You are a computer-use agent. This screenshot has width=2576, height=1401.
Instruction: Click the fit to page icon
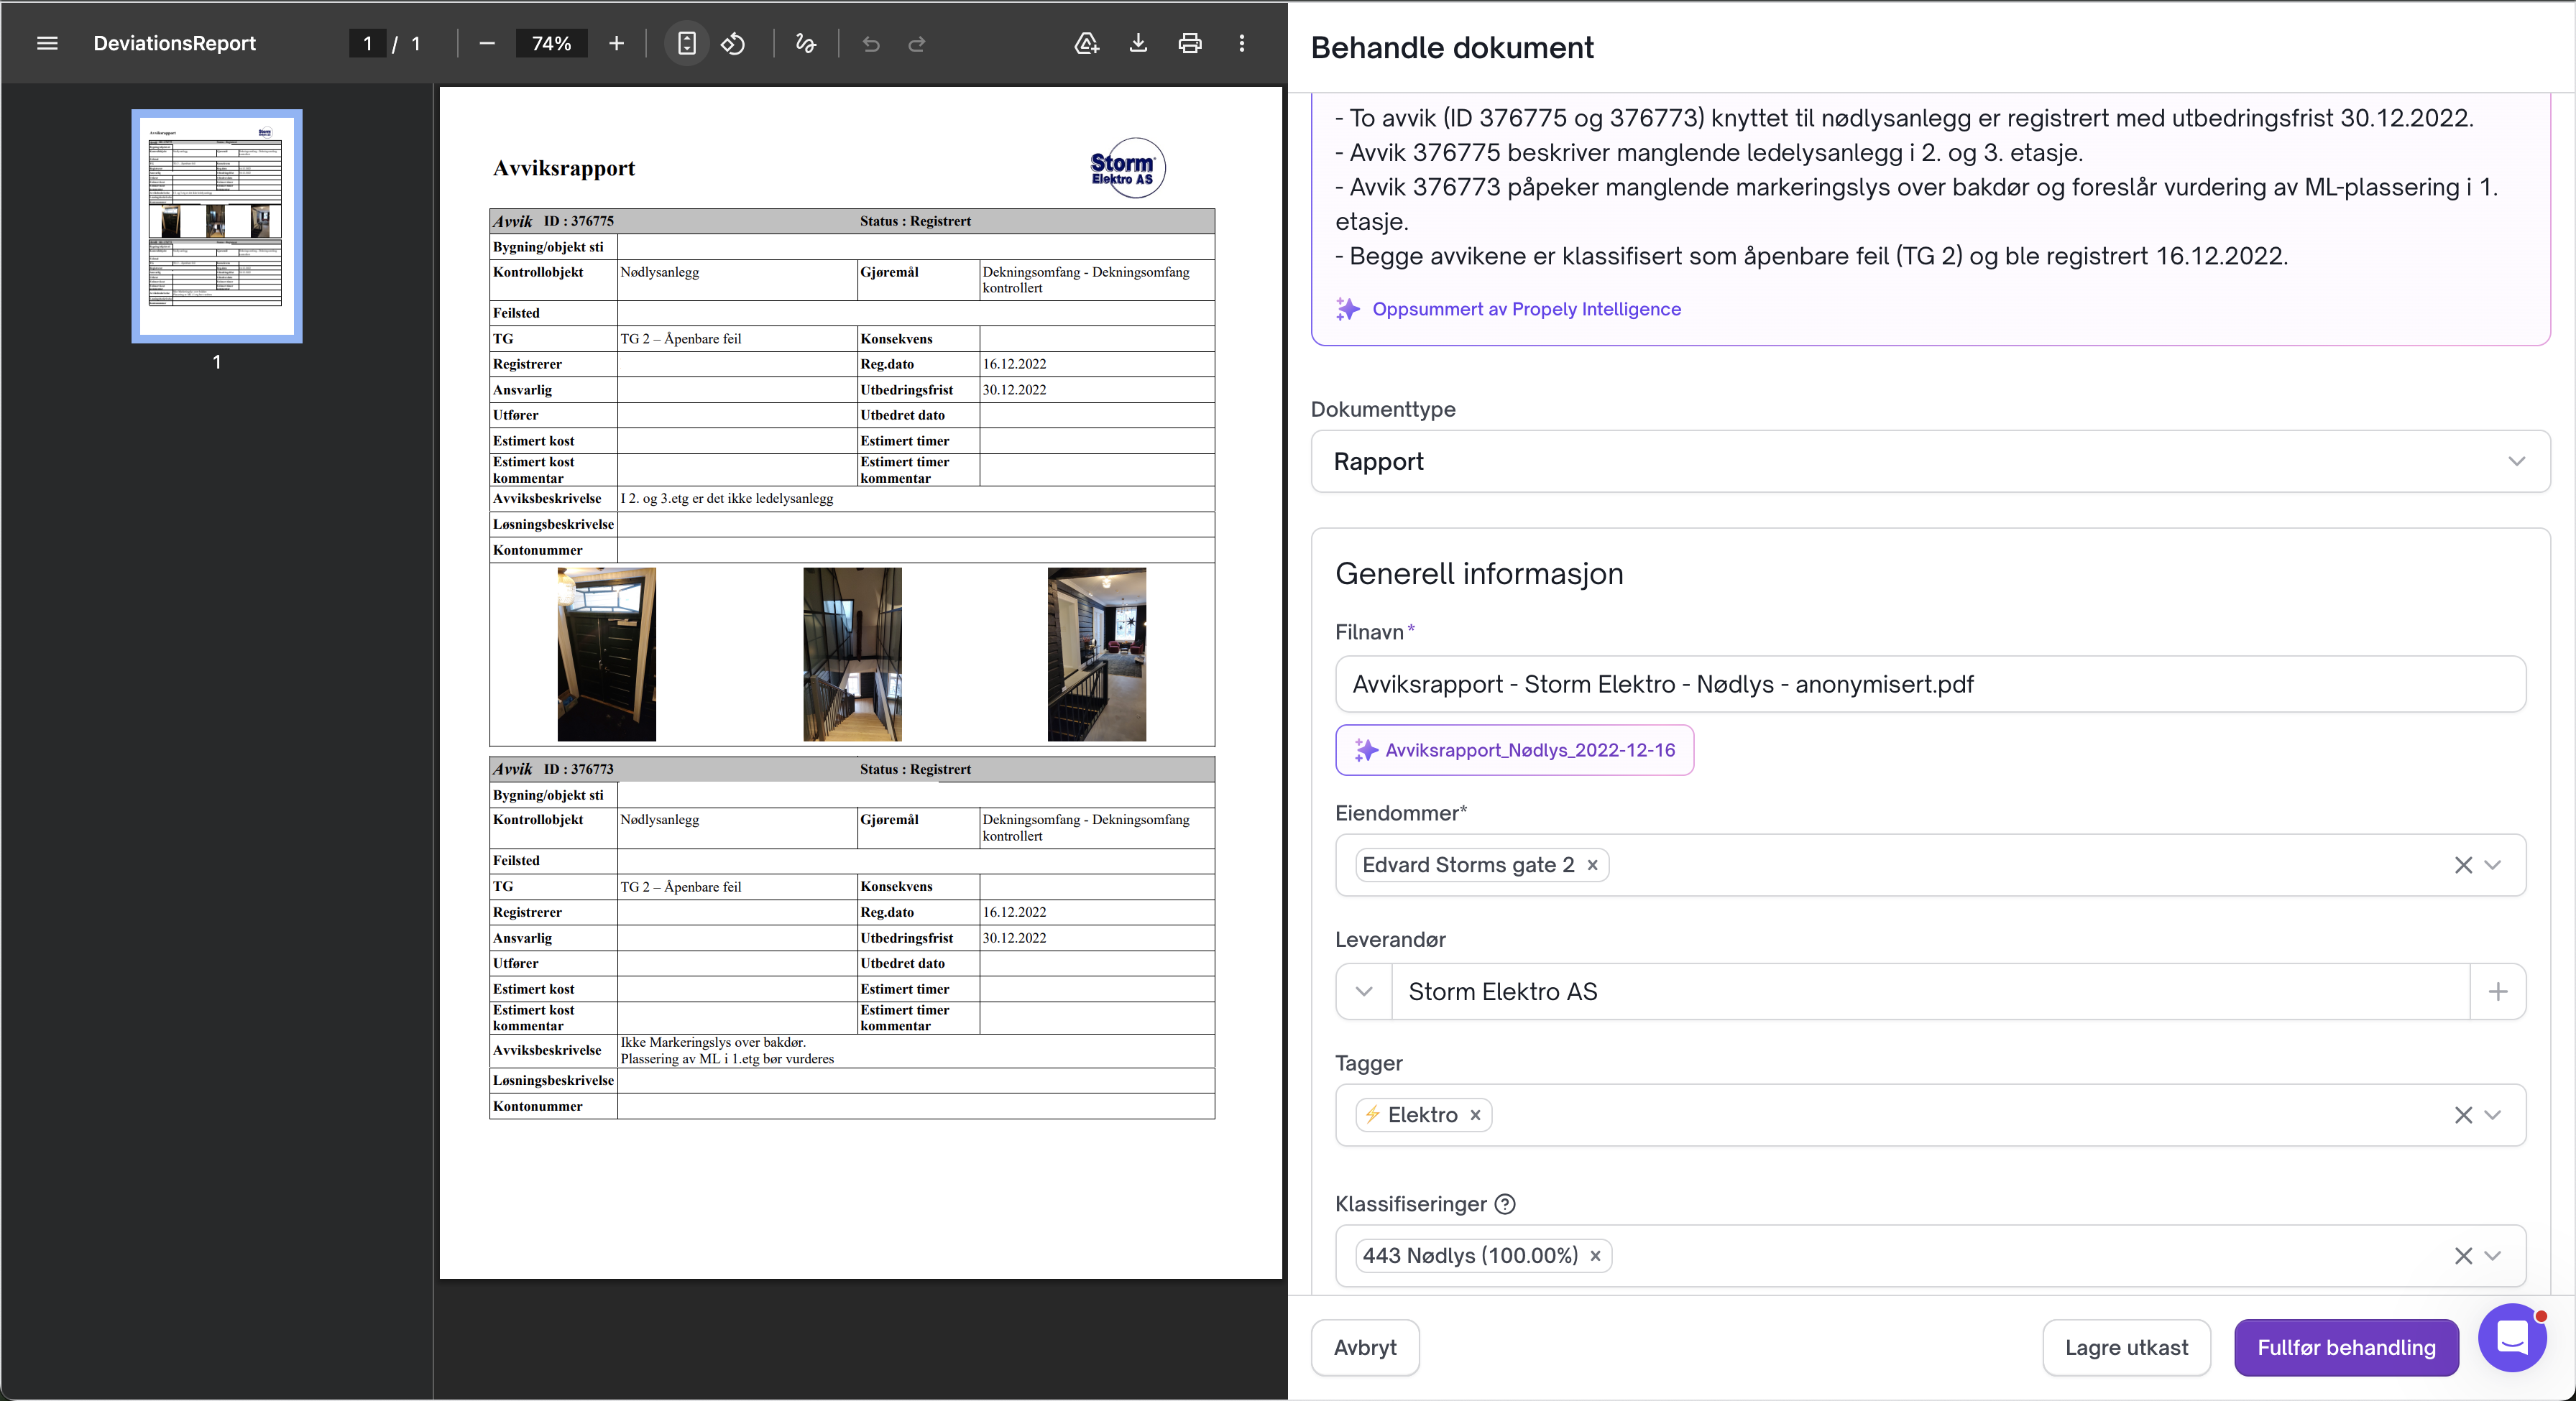[x=686, y=43]
